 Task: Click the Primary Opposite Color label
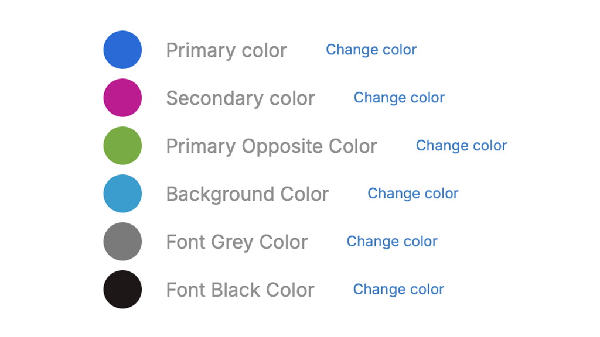[272, 147]
